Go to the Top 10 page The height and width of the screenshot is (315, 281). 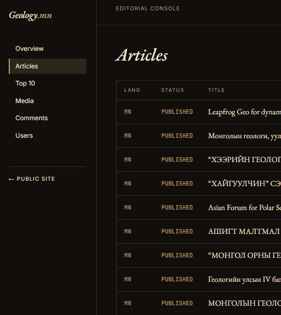(x=25, y=83)
